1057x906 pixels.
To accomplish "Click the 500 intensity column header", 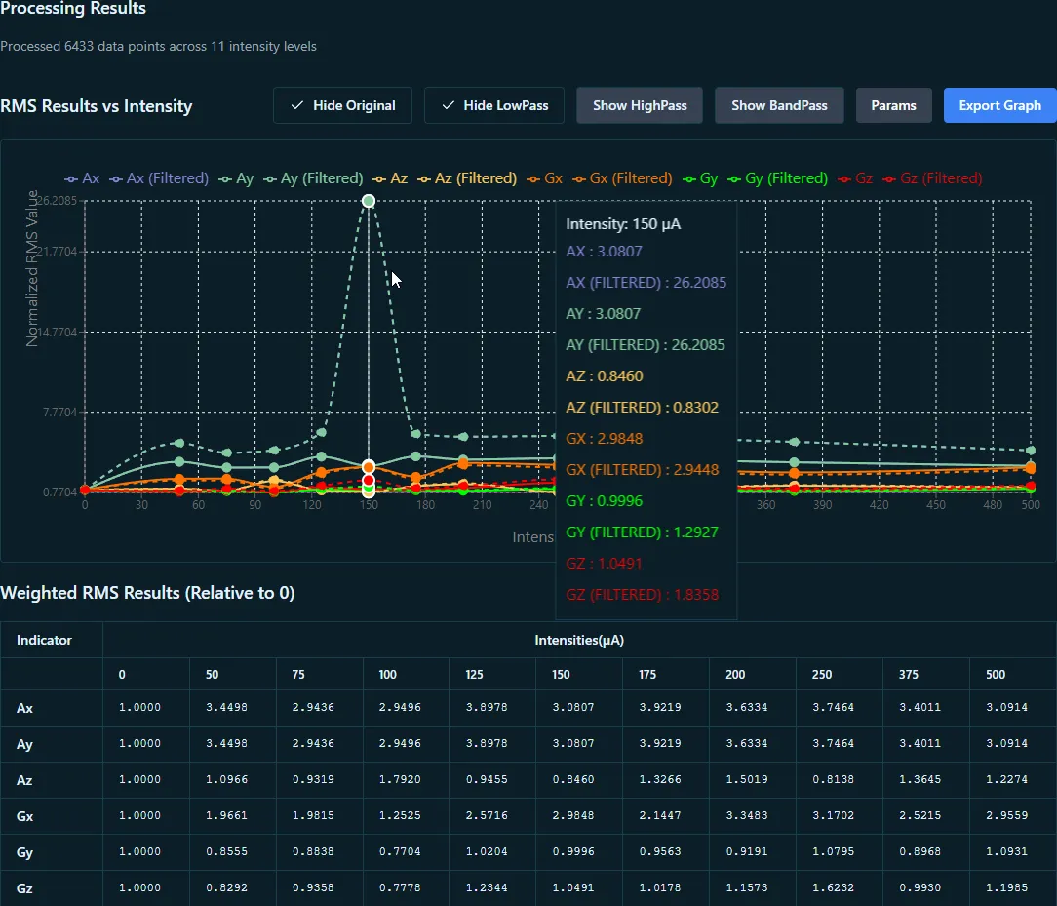I will tap(995, 675).
